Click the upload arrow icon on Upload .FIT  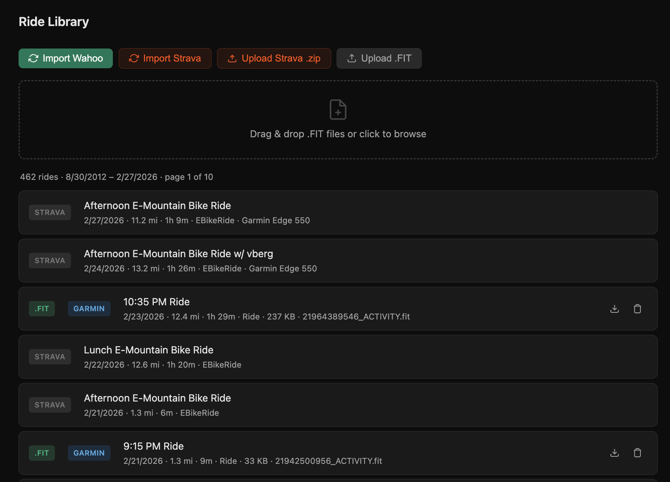351,58
